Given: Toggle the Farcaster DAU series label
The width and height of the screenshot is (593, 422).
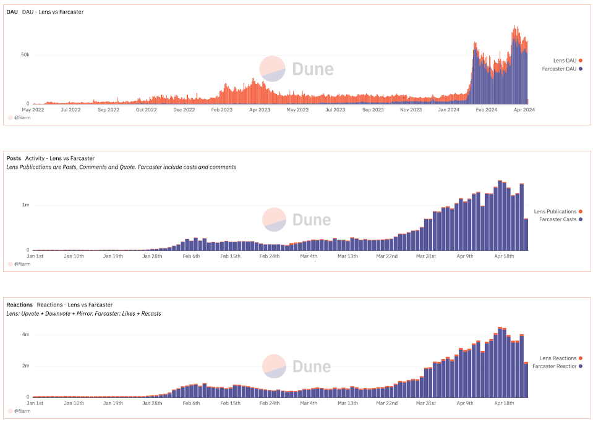Looking at the screenshot, I should click(x=559, y=69).
